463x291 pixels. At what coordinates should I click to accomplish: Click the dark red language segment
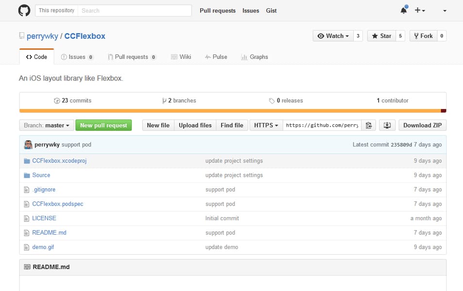tap(444, 111)
